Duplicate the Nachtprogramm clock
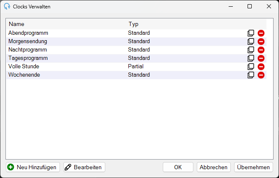The width and height of the screenshot is (279, 178). (251, 50)
